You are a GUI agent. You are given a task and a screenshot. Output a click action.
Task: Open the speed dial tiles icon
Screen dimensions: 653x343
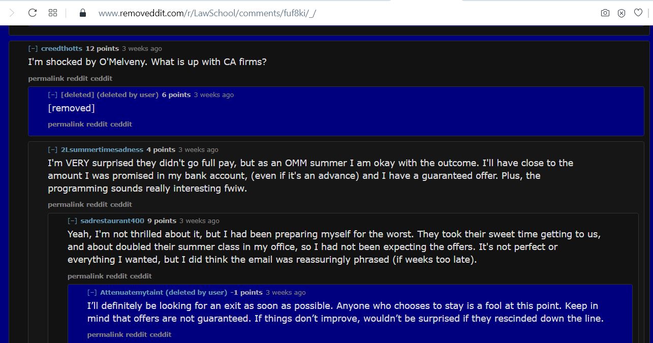click(52, 13)
